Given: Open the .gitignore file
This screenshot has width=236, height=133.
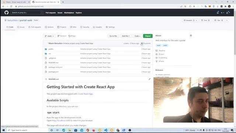Looking at the screenshot, I should coord(52,58).
